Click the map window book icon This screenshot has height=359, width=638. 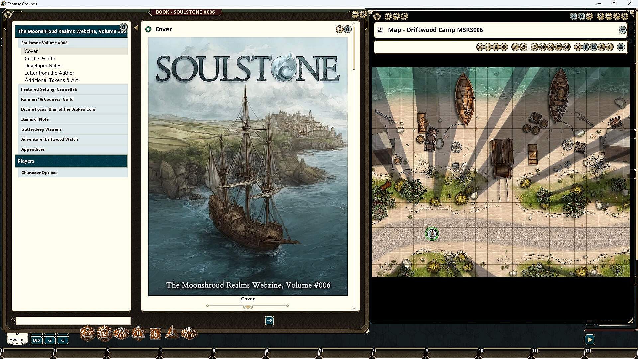[388, 16]
